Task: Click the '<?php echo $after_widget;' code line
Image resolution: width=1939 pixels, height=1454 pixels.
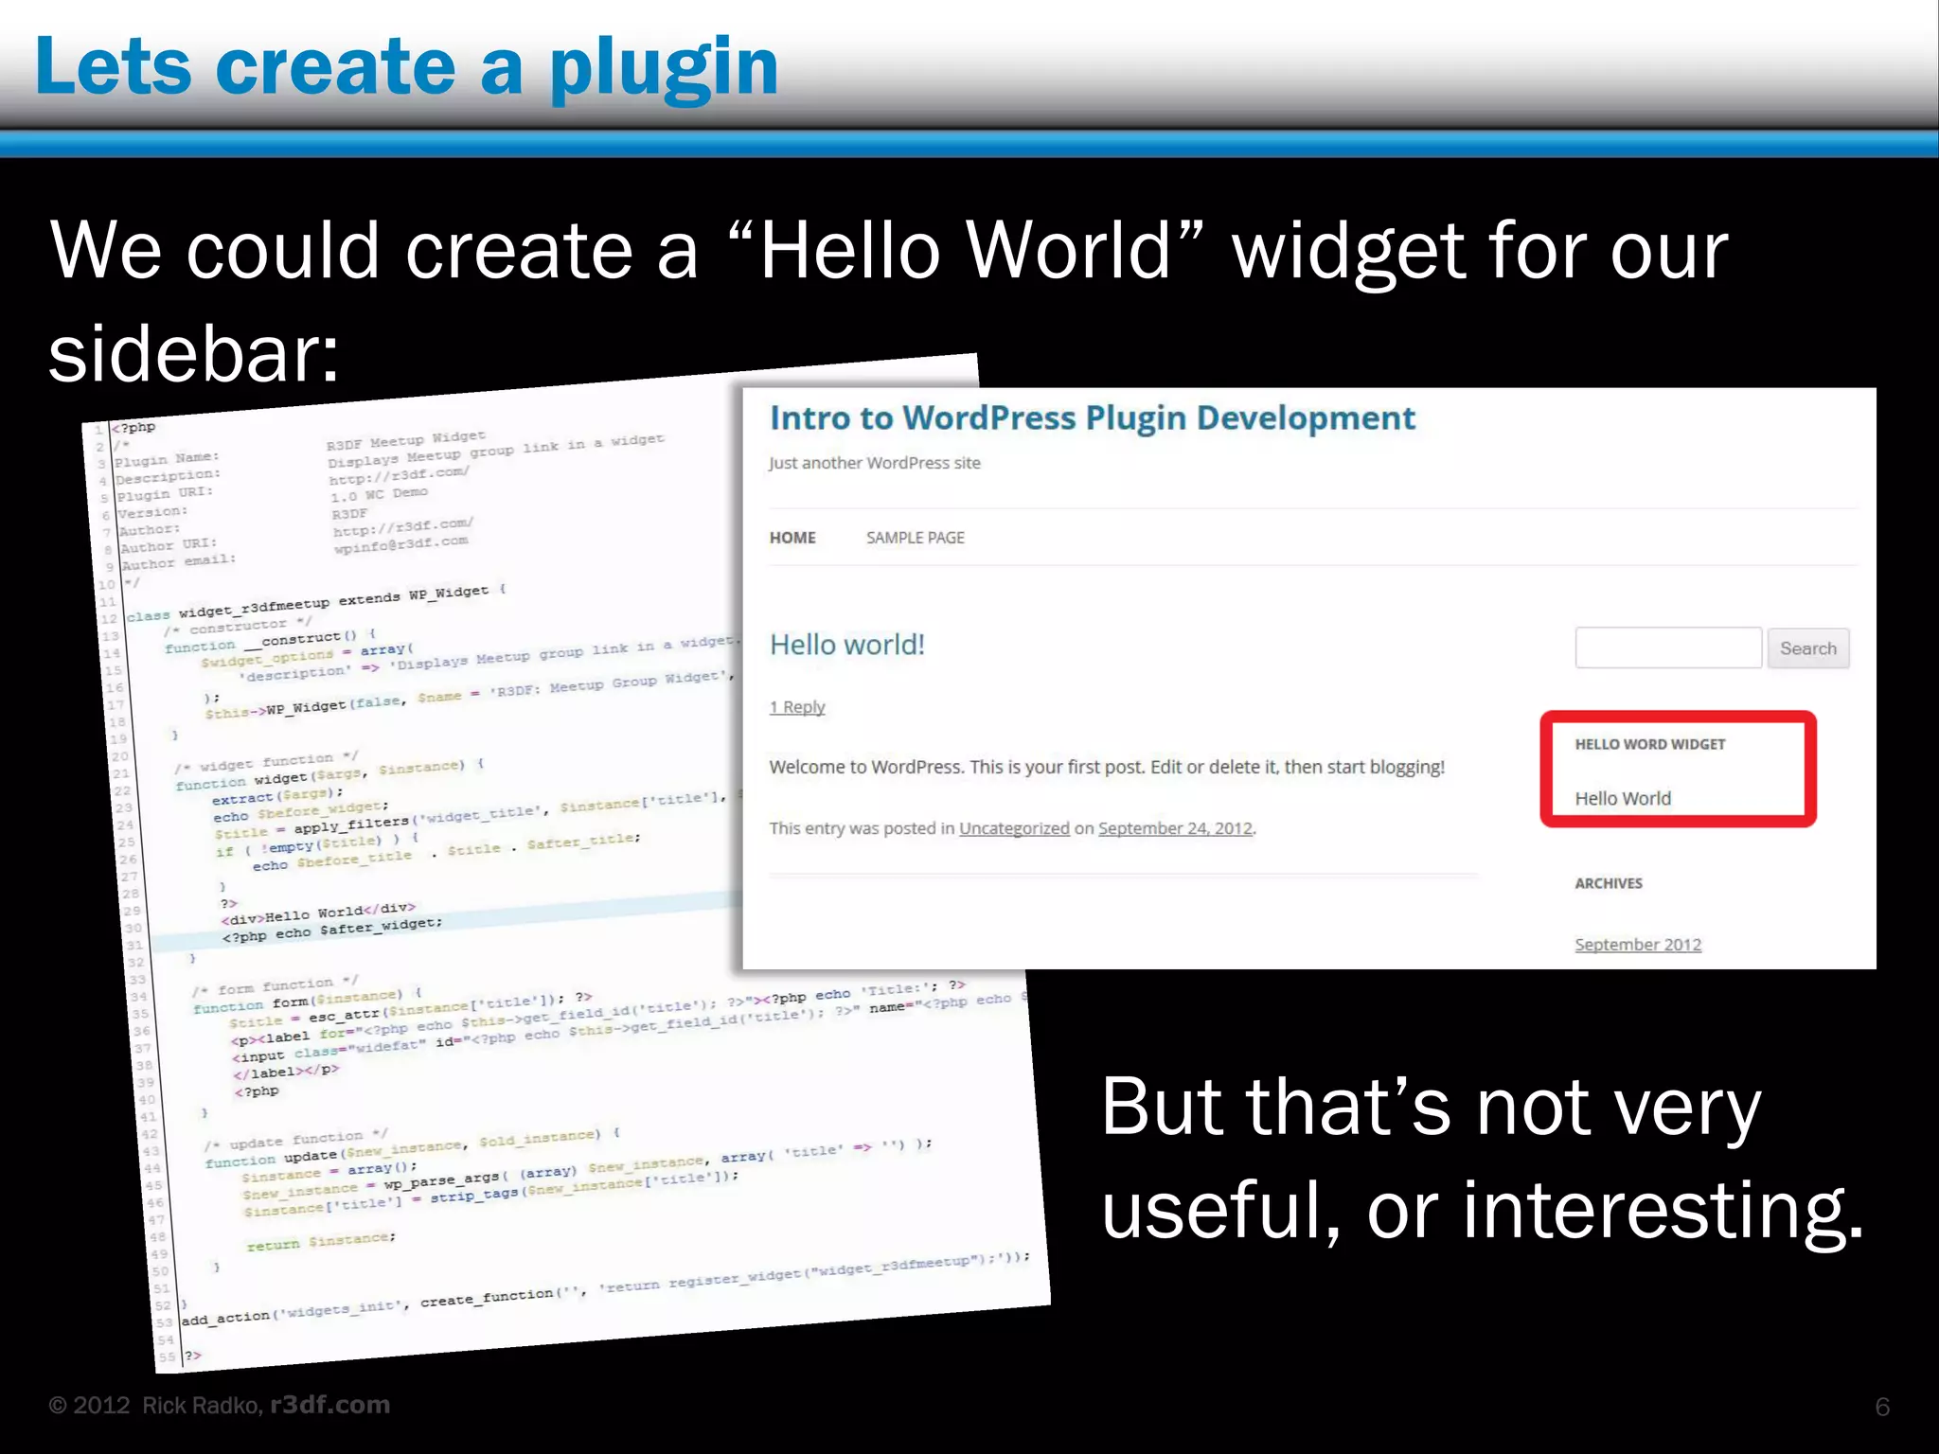Action: 332,930
